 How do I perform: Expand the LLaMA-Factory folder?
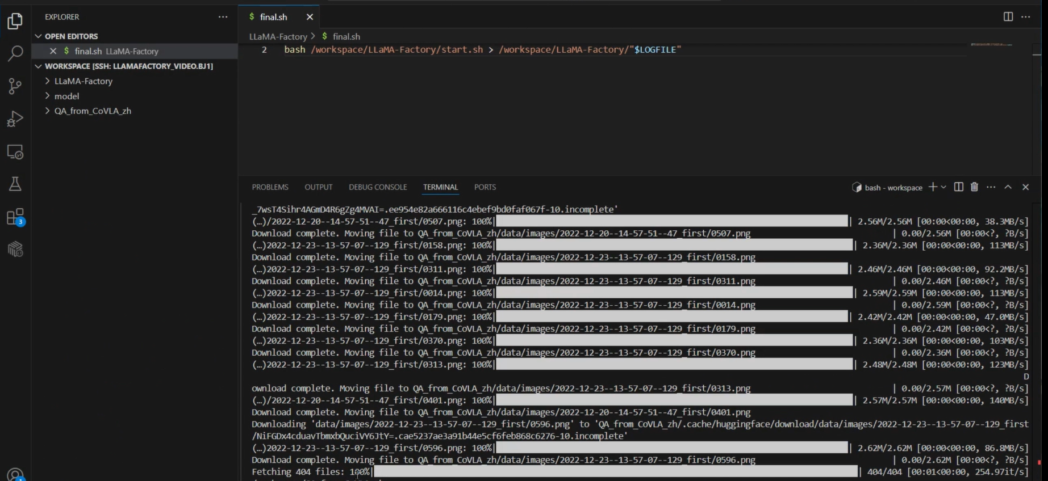click(83, 81)
